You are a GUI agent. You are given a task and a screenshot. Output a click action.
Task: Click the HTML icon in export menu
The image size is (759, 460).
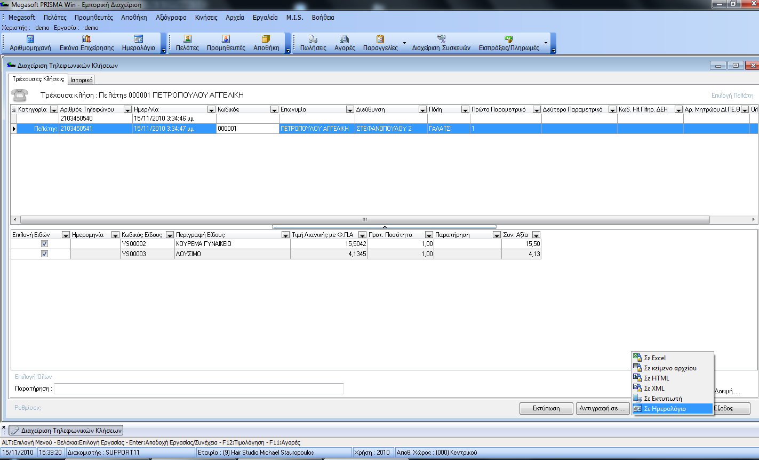point(637,378)
